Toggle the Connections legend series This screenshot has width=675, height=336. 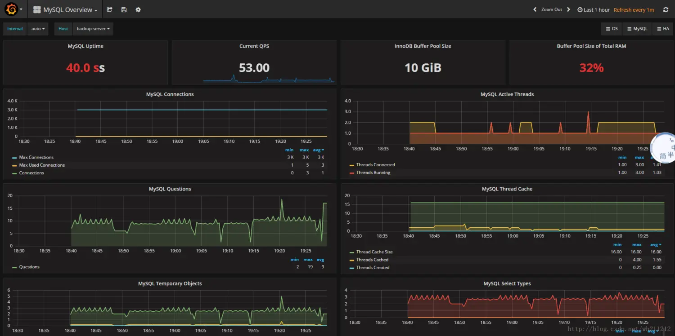31,173
